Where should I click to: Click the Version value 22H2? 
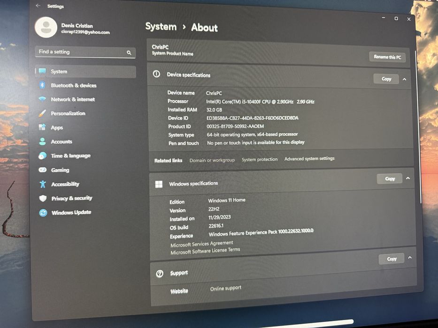[214, 209]
